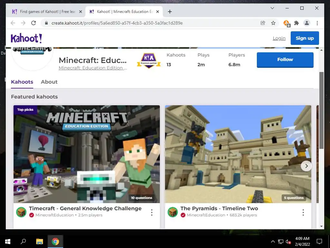Switch to the Kahoot! Minecraft: Education tab
The width and height of the screenshot is (330, 248).
click(124, 12)
